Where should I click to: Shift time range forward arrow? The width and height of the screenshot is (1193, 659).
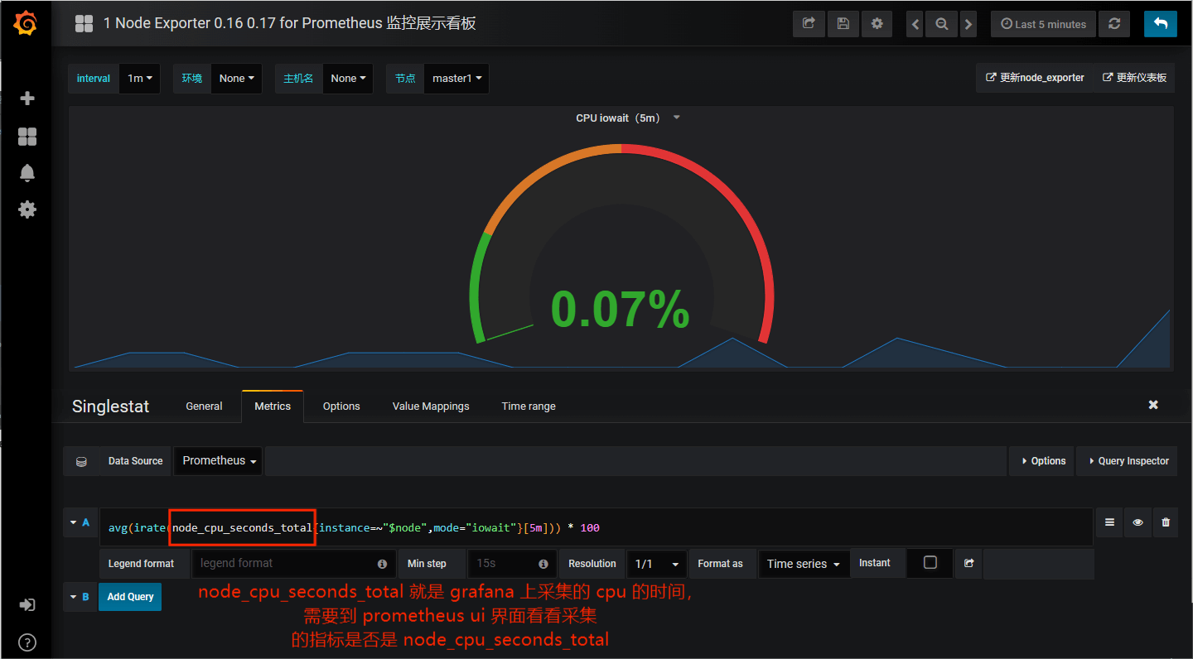point(968,24)
